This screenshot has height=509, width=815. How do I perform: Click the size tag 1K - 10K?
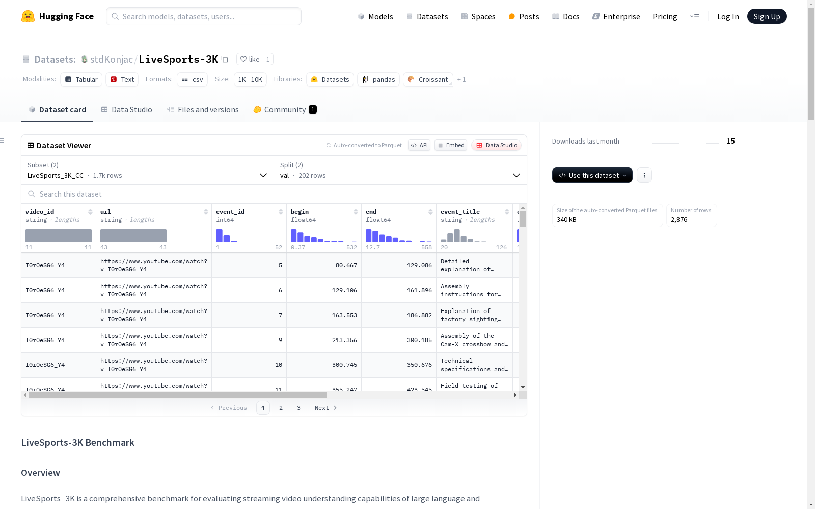[x=250, y=79]
